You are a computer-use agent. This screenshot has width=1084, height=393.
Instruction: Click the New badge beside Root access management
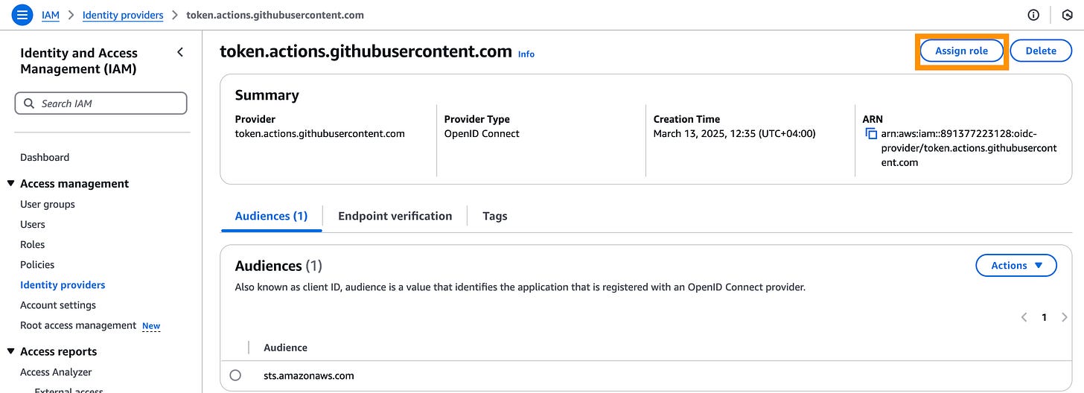(x=151, y=326)
